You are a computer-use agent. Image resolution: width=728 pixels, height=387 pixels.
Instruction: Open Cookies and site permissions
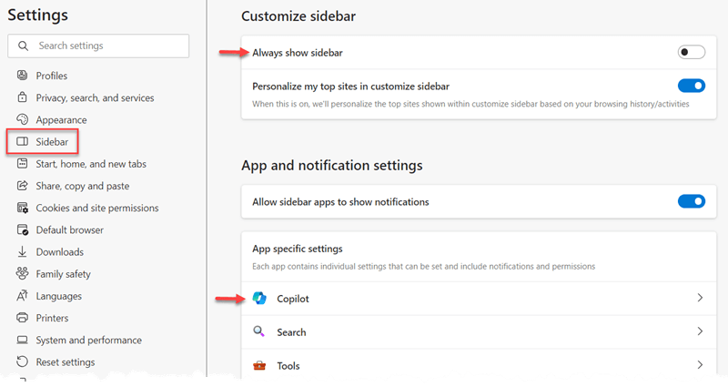point(96,208)
